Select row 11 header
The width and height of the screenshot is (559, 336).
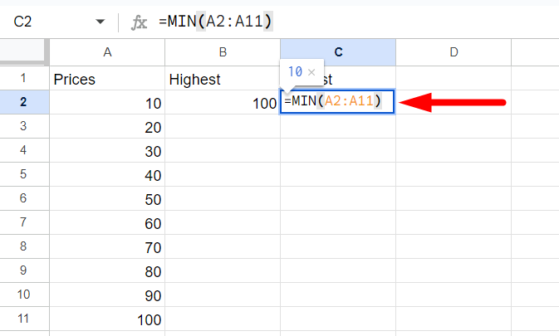(24, 318)
